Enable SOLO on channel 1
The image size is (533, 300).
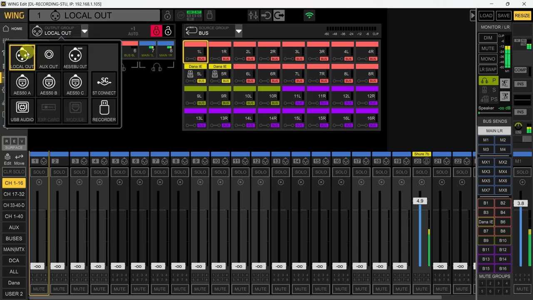(x=39, y=172)
